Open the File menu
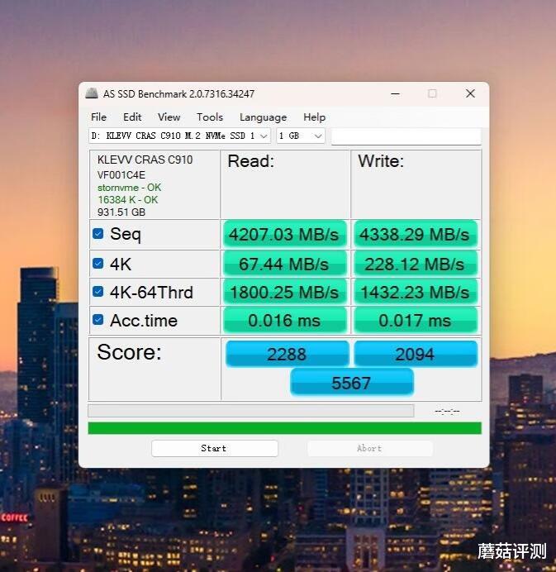 (98, 117)
